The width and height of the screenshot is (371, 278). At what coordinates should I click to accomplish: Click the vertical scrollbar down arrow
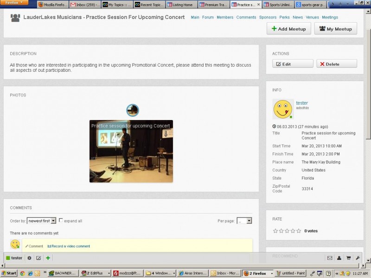point(368,260)
